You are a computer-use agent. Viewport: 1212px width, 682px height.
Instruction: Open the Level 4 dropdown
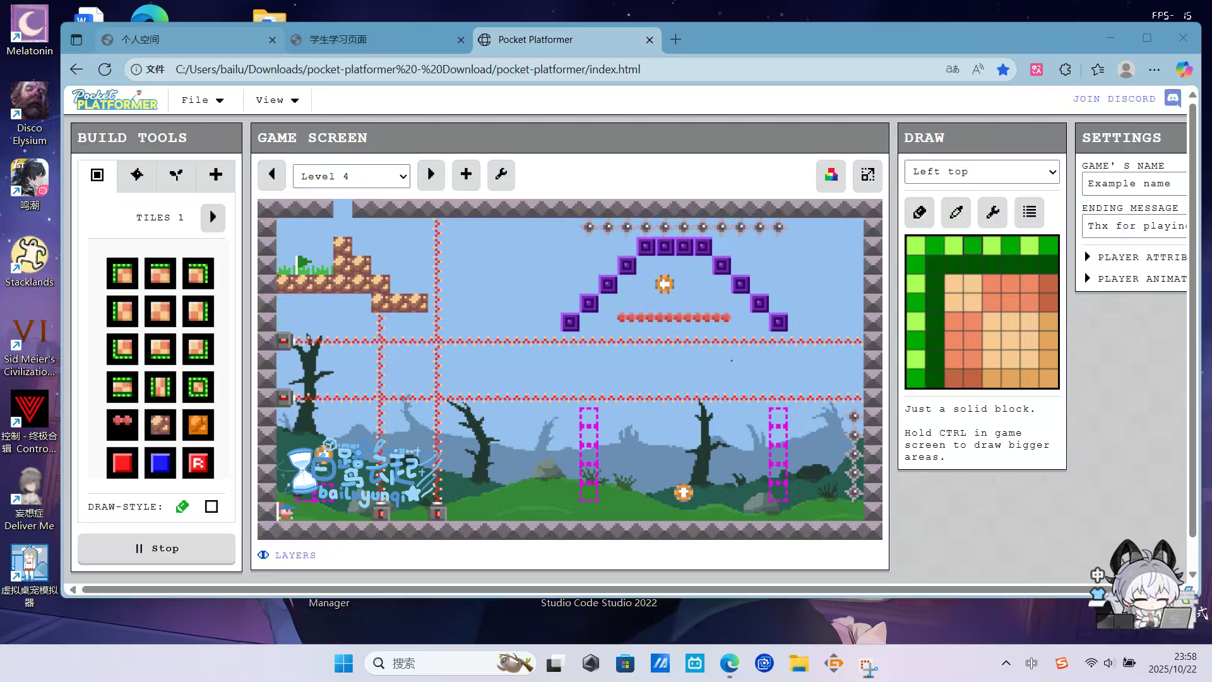352,176
